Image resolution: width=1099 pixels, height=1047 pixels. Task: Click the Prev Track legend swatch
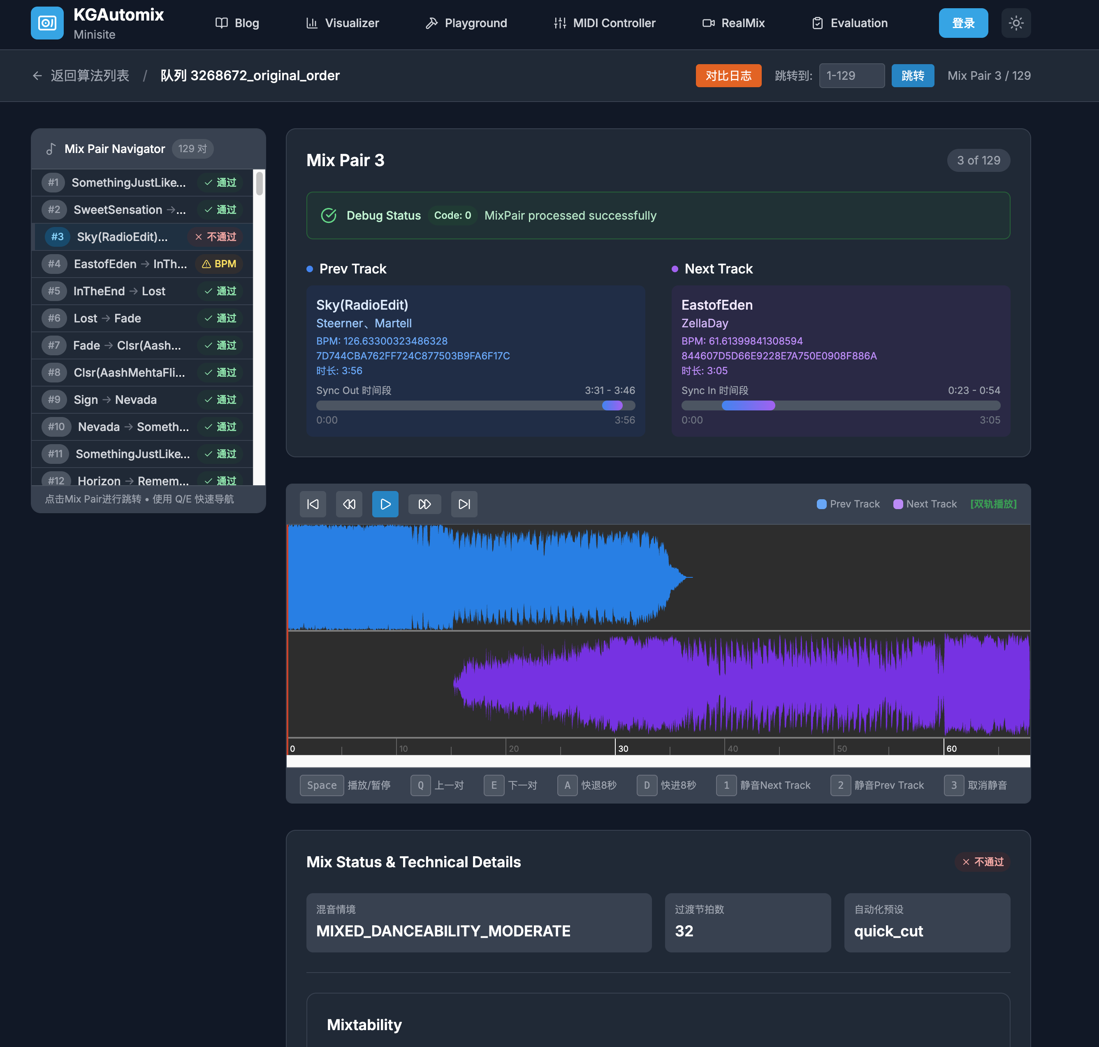pyautogui.click(x=821, y=504)
